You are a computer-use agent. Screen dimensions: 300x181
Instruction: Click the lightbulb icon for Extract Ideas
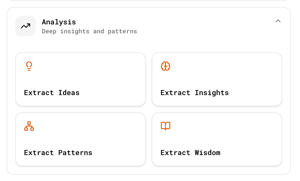[29, 66]
